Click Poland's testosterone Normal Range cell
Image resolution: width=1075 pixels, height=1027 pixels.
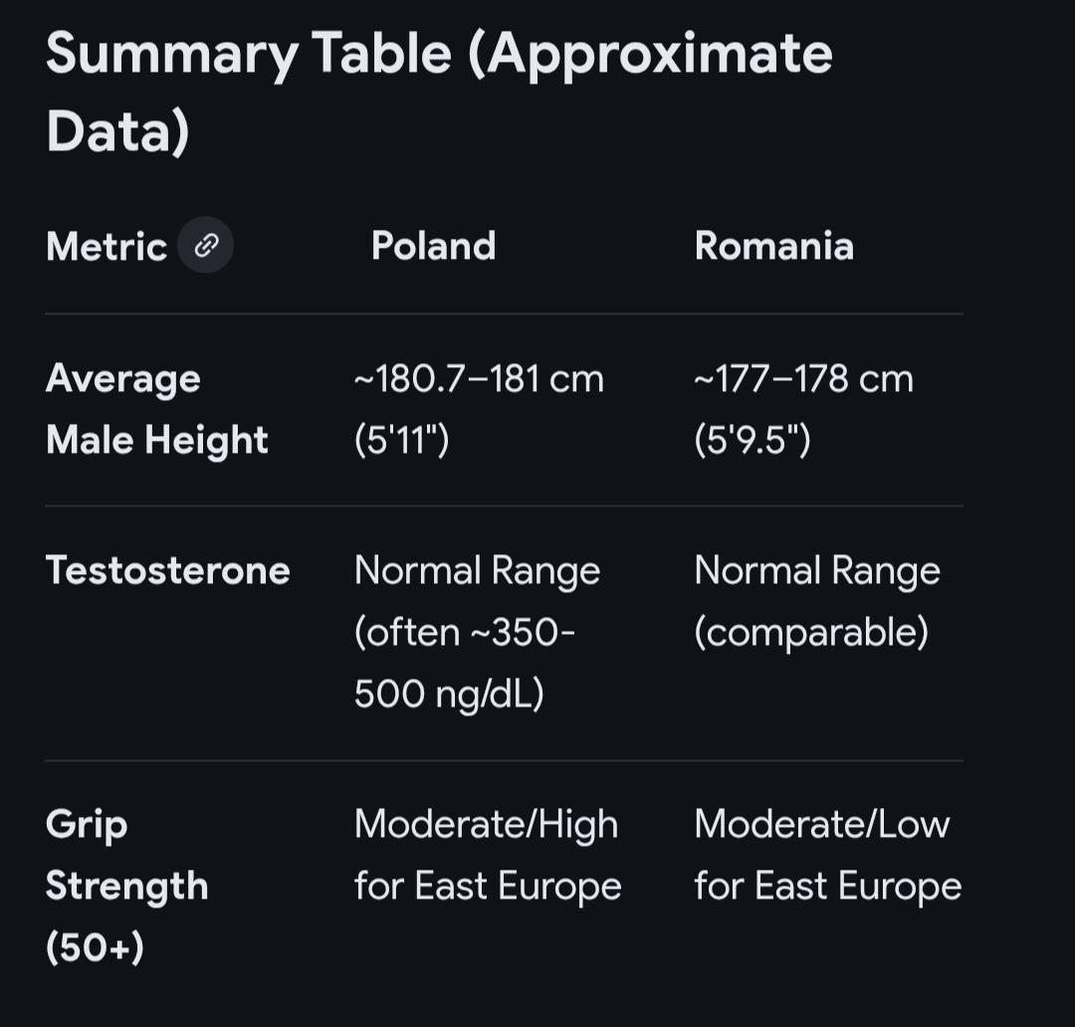477,571
